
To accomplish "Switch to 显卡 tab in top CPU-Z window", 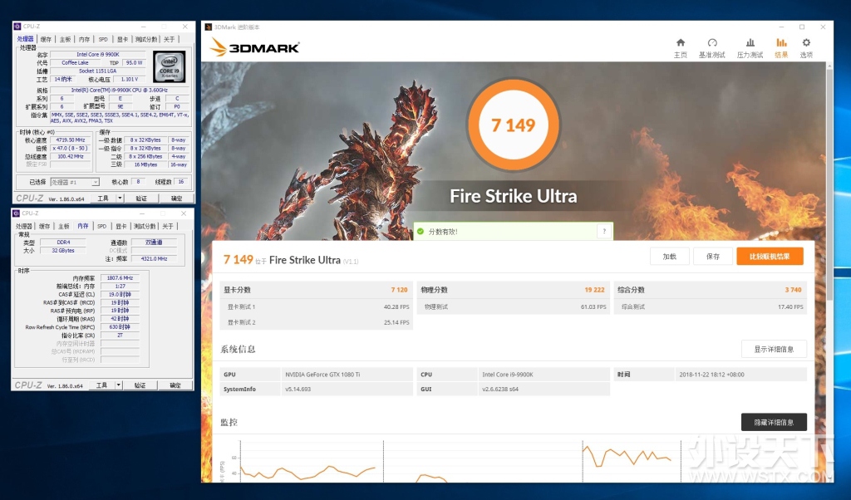I will tap(123, 39).
